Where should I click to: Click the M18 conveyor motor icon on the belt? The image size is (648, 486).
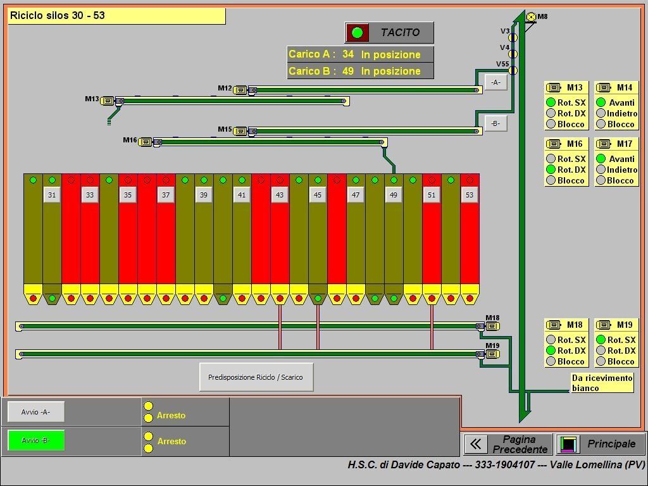coord(492,327)
